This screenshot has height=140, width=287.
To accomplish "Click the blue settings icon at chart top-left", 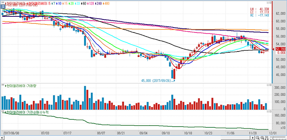I will [x=3, y=6].
